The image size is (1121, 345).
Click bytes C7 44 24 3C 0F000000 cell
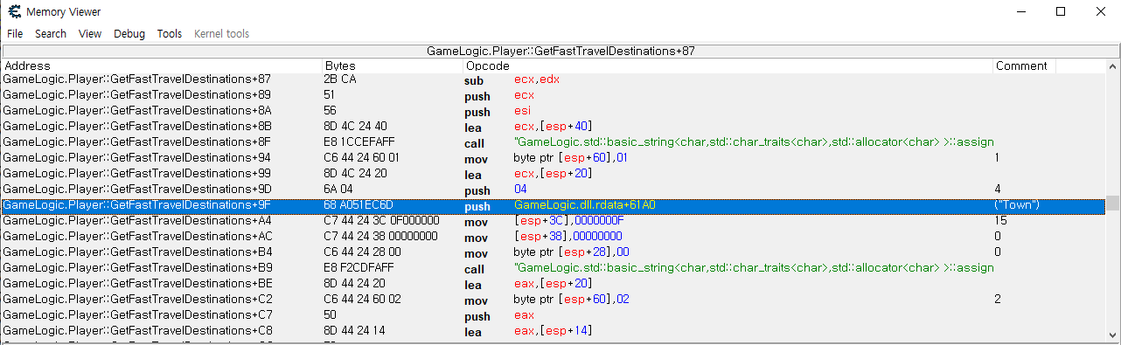[x=381, y=221]
